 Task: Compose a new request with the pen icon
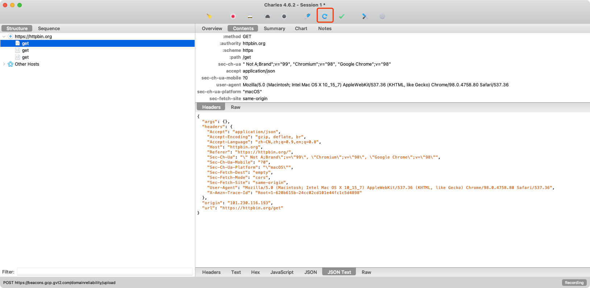tap(308, 16)
